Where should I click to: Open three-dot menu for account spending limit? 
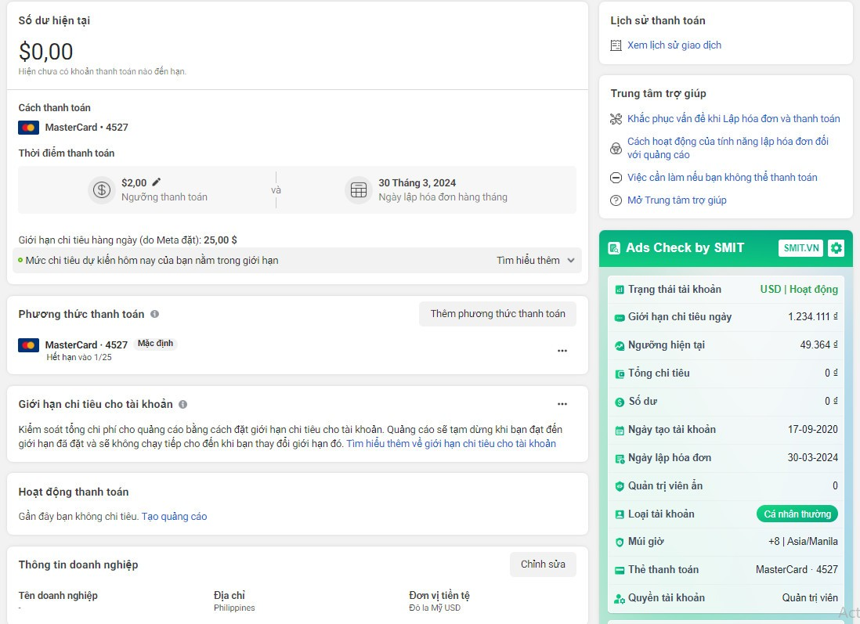click(562, 403)
